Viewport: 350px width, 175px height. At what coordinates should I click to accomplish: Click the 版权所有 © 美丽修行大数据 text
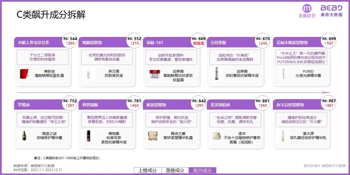point(324,166)
